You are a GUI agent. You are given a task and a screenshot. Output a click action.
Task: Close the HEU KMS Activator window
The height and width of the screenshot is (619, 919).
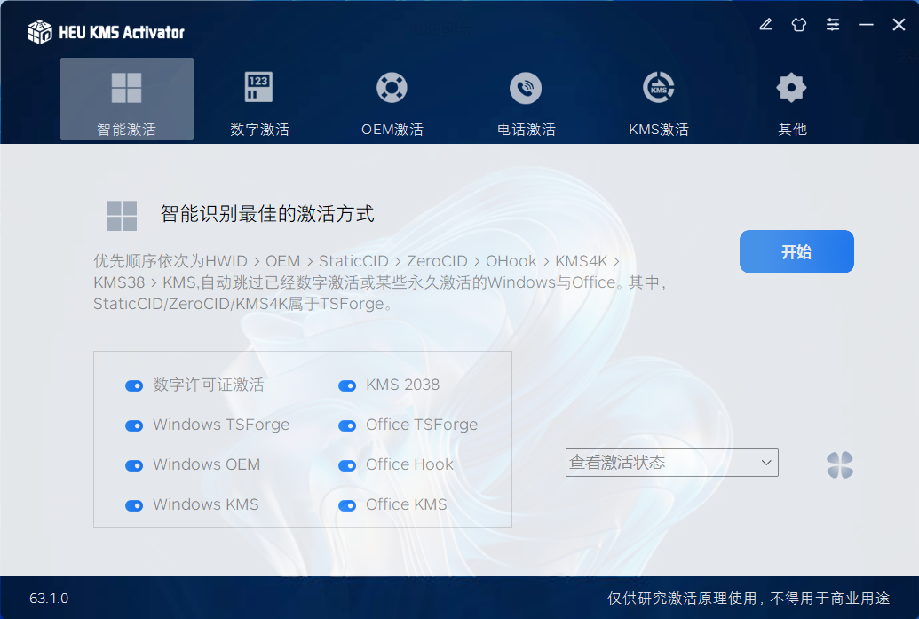coord(899,25)
